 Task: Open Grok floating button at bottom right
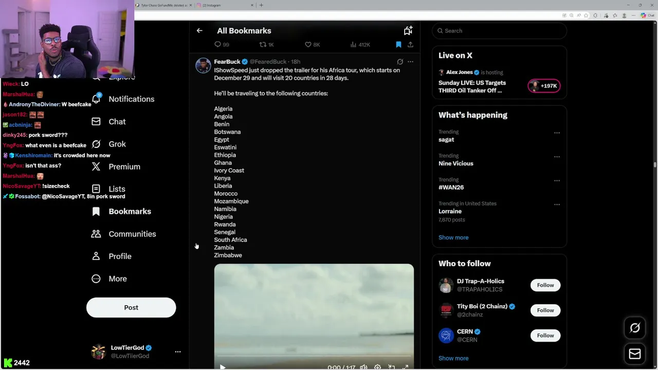point(635,328)
